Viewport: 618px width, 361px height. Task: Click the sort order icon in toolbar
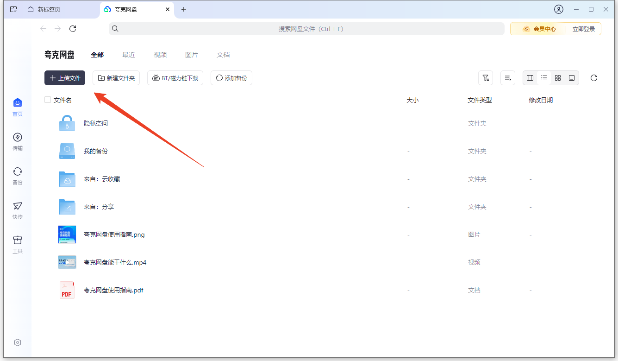[x=508, y=78]
